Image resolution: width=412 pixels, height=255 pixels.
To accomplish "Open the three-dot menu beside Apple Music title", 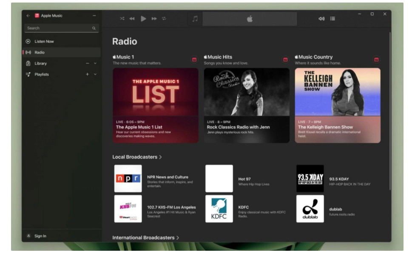I will 94,16.
